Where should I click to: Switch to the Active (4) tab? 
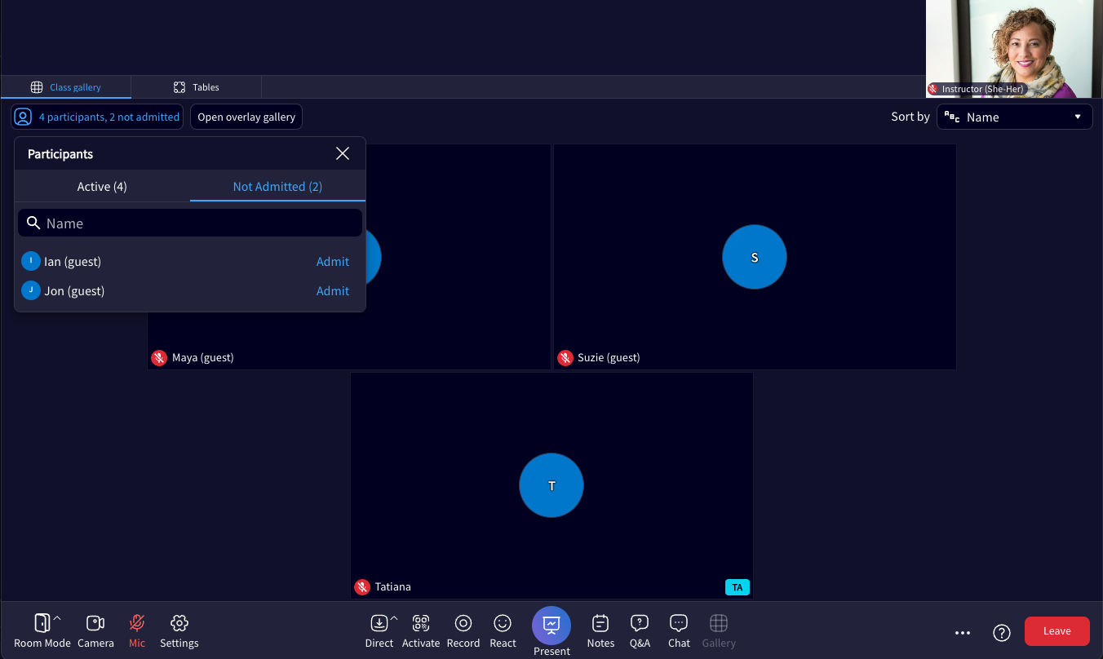pyautogui.click(x=102, y=187)
